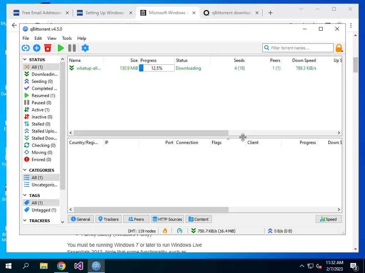Open File Explorer from the taskbar
This screenshot has height=273, width=365.
[43, 266]
